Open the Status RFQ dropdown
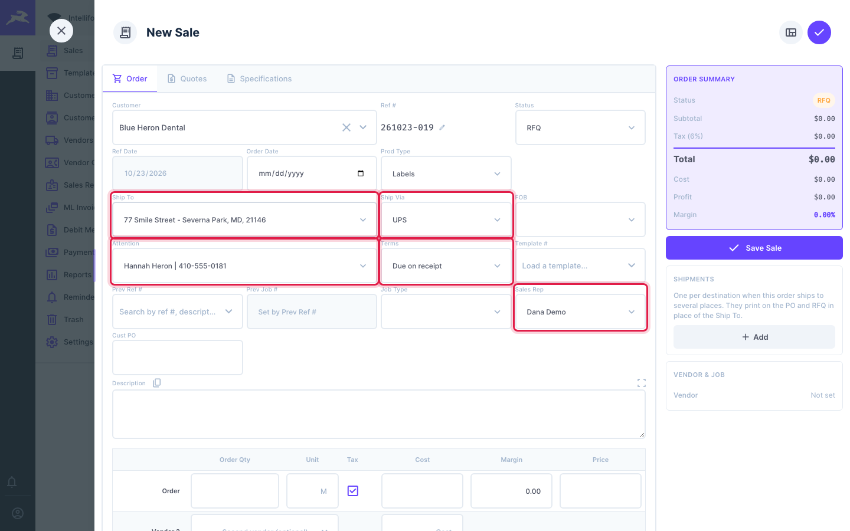The width and height of the screenshot is (850, 531). (x=580, y=127)
